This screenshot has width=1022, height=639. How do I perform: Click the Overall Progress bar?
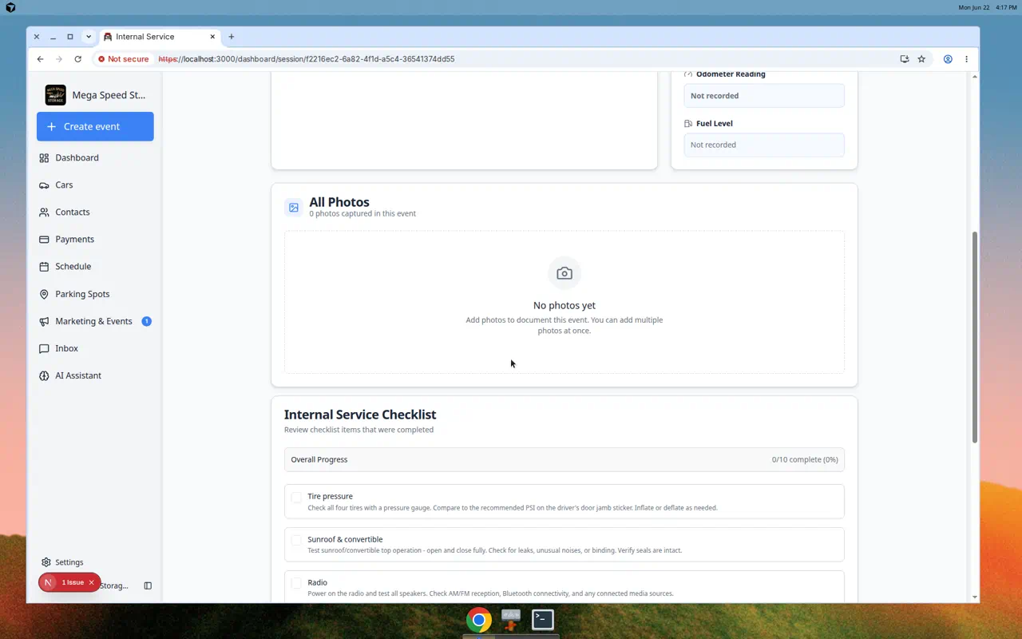coord(564,459)
